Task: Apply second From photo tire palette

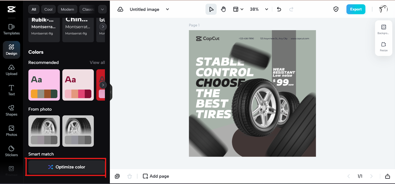Action: click(x=78, y=131)
